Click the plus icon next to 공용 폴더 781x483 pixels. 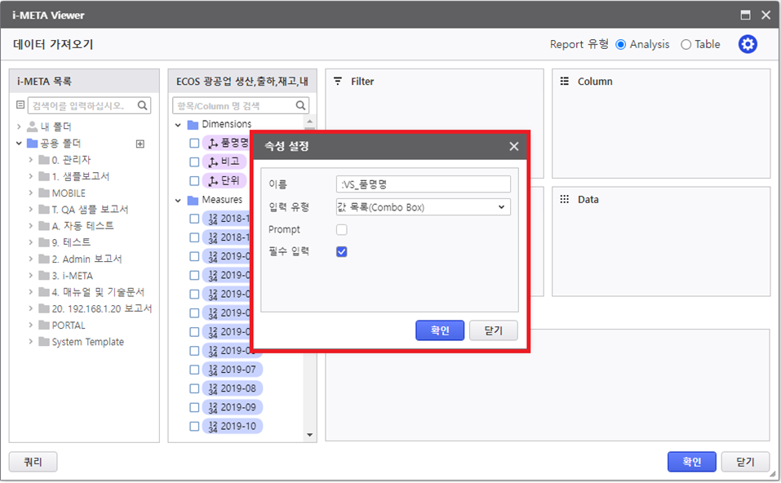click(140, 144)
